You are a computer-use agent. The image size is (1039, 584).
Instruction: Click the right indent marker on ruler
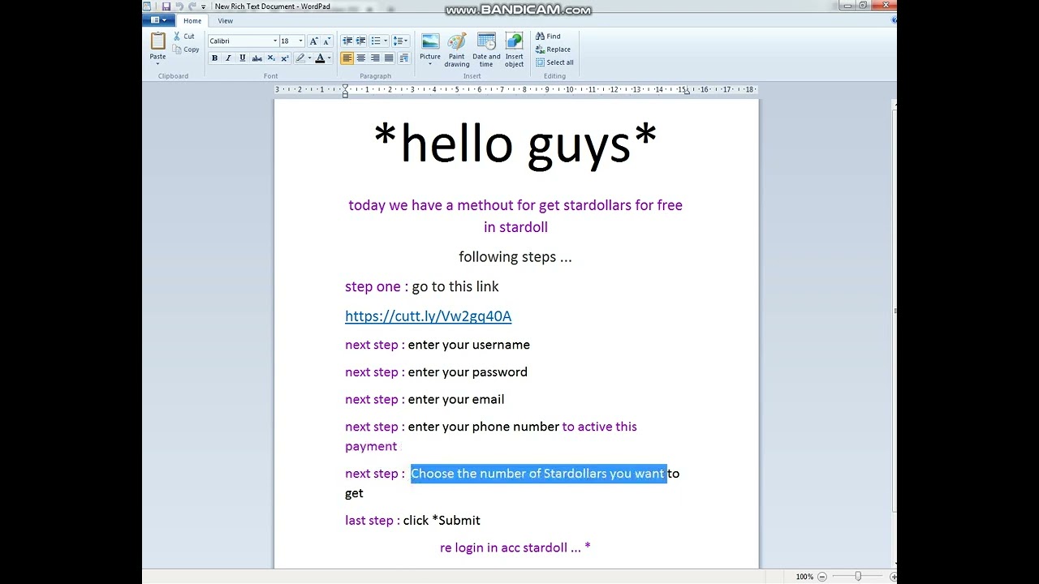click(x=687, y=92)
